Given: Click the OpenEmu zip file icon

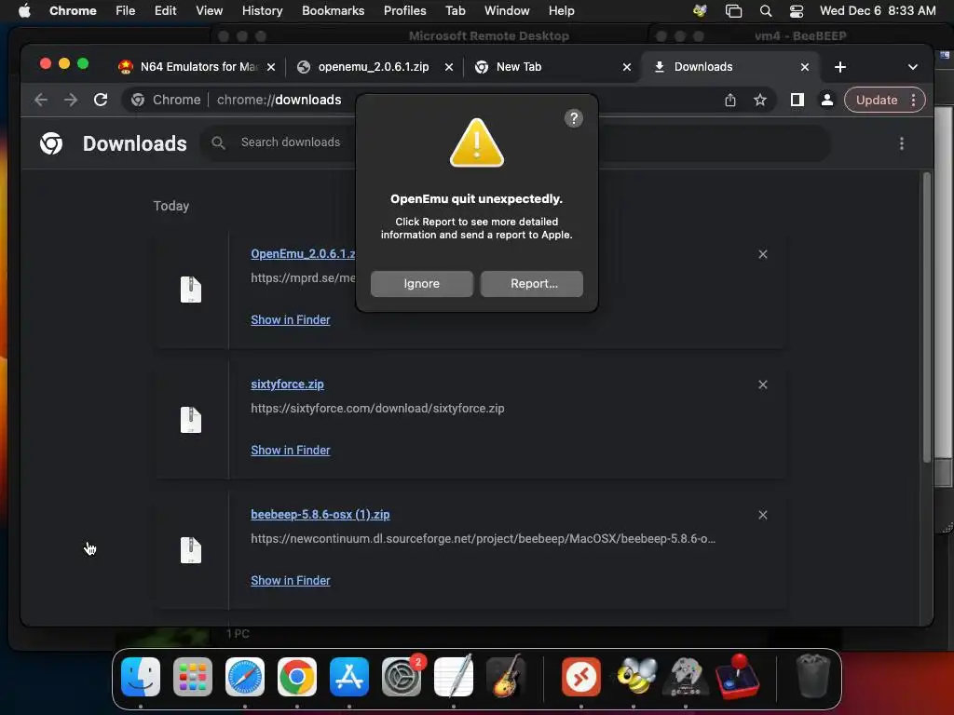Looking at the screenshot, I should pyautogui.click(x=190, y=290).
